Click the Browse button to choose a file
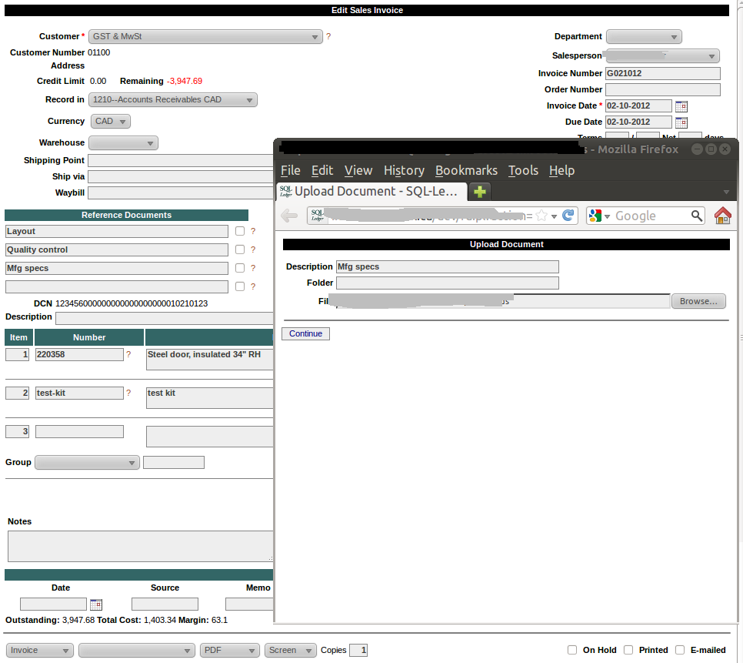 coord(698,301)
